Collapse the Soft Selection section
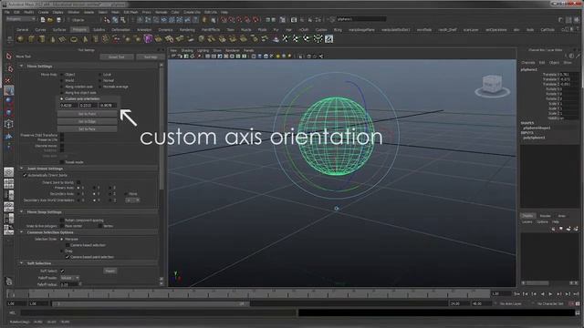 point(22,263)
